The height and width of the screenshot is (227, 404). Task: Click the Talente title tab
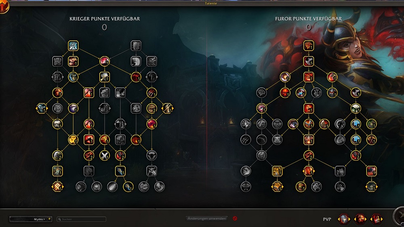coord(211,3)
